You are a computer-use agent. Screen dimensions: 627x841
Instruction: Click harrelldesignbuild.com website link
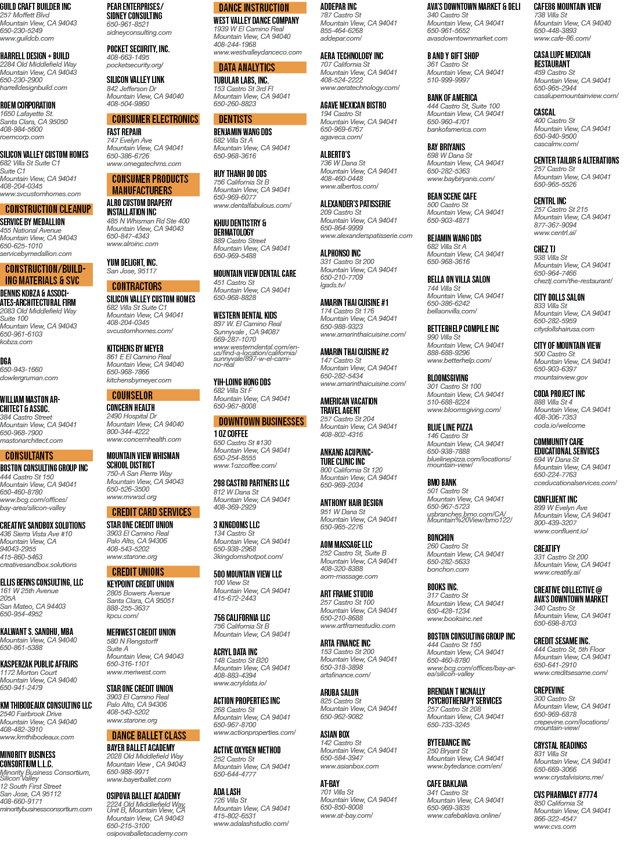[x=34, y=88]
